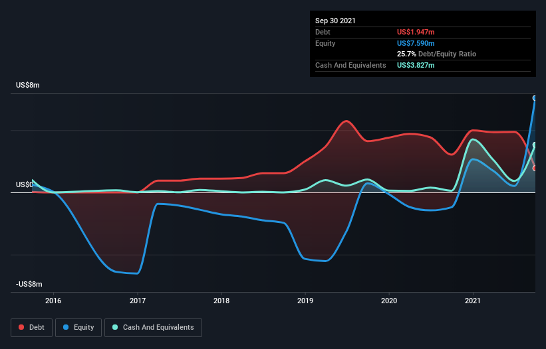The image size is (546, 349).
Task: Click the -US$8m y-axis label
Action: click(29, 285)
